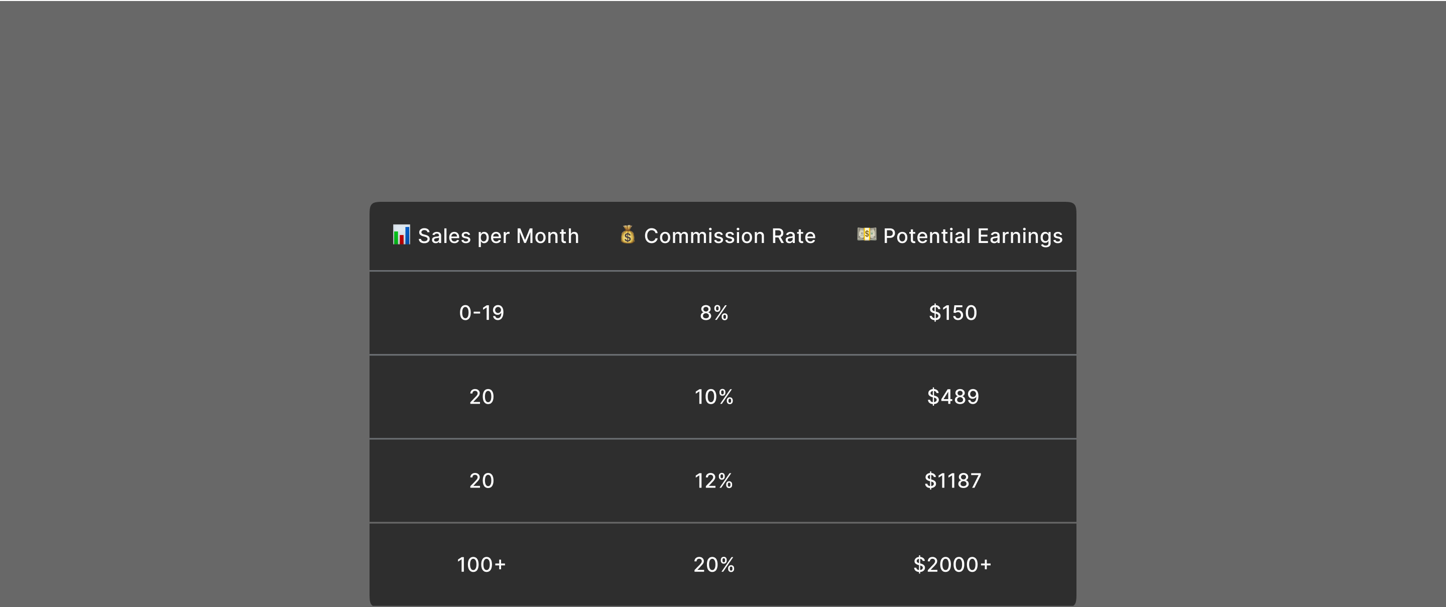Click the money bag emoji icon
The image size is (1446, 607).
(x=628, y=234)
